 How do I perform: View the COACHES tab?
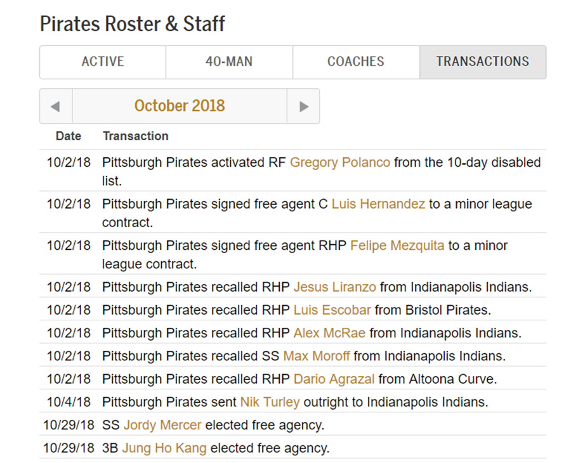coord(356,62)
